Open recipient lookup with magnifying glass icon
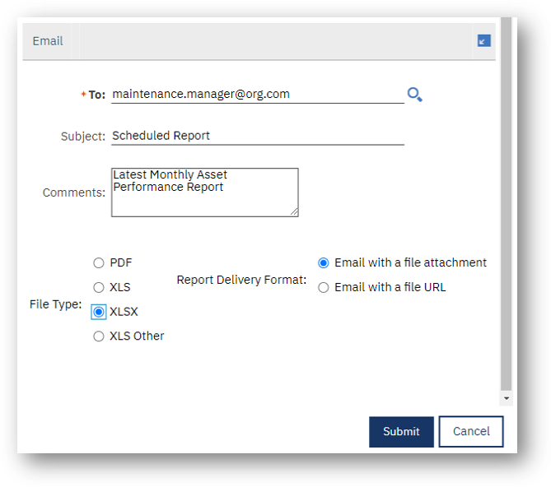 [414, 95]
